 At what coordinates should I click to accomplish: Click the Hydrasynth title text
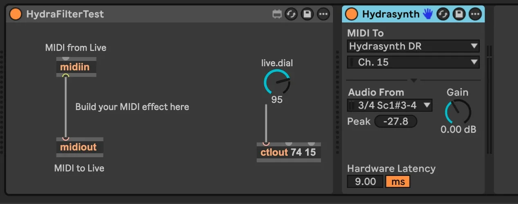click(x=390, y=14)
